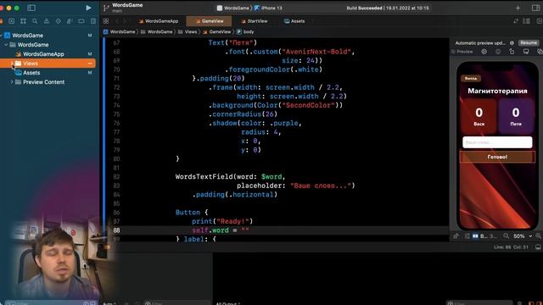Toggle the inspector panel on the right
The width and height of the screenshot is (543, 305).
point(535,8)
